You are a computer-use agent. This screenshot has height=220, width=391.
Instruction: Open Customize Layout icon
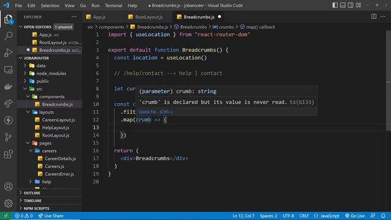pyautogui.click(x=359, y=5)
